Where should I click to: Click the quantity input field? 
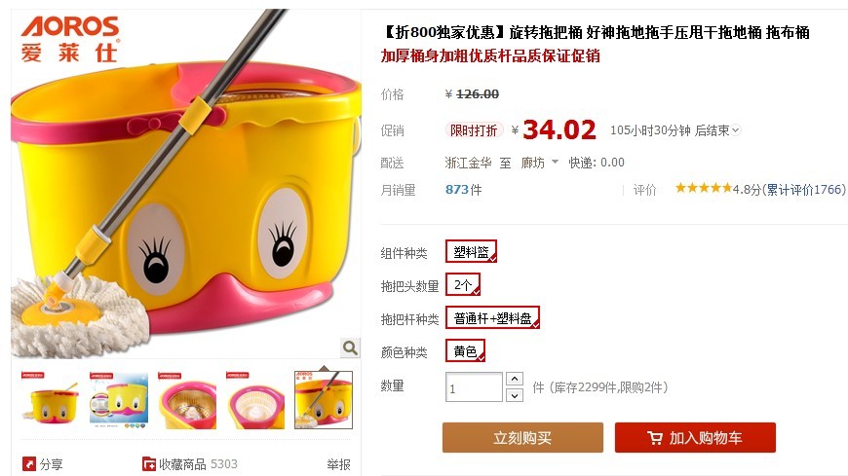(474, 387)
